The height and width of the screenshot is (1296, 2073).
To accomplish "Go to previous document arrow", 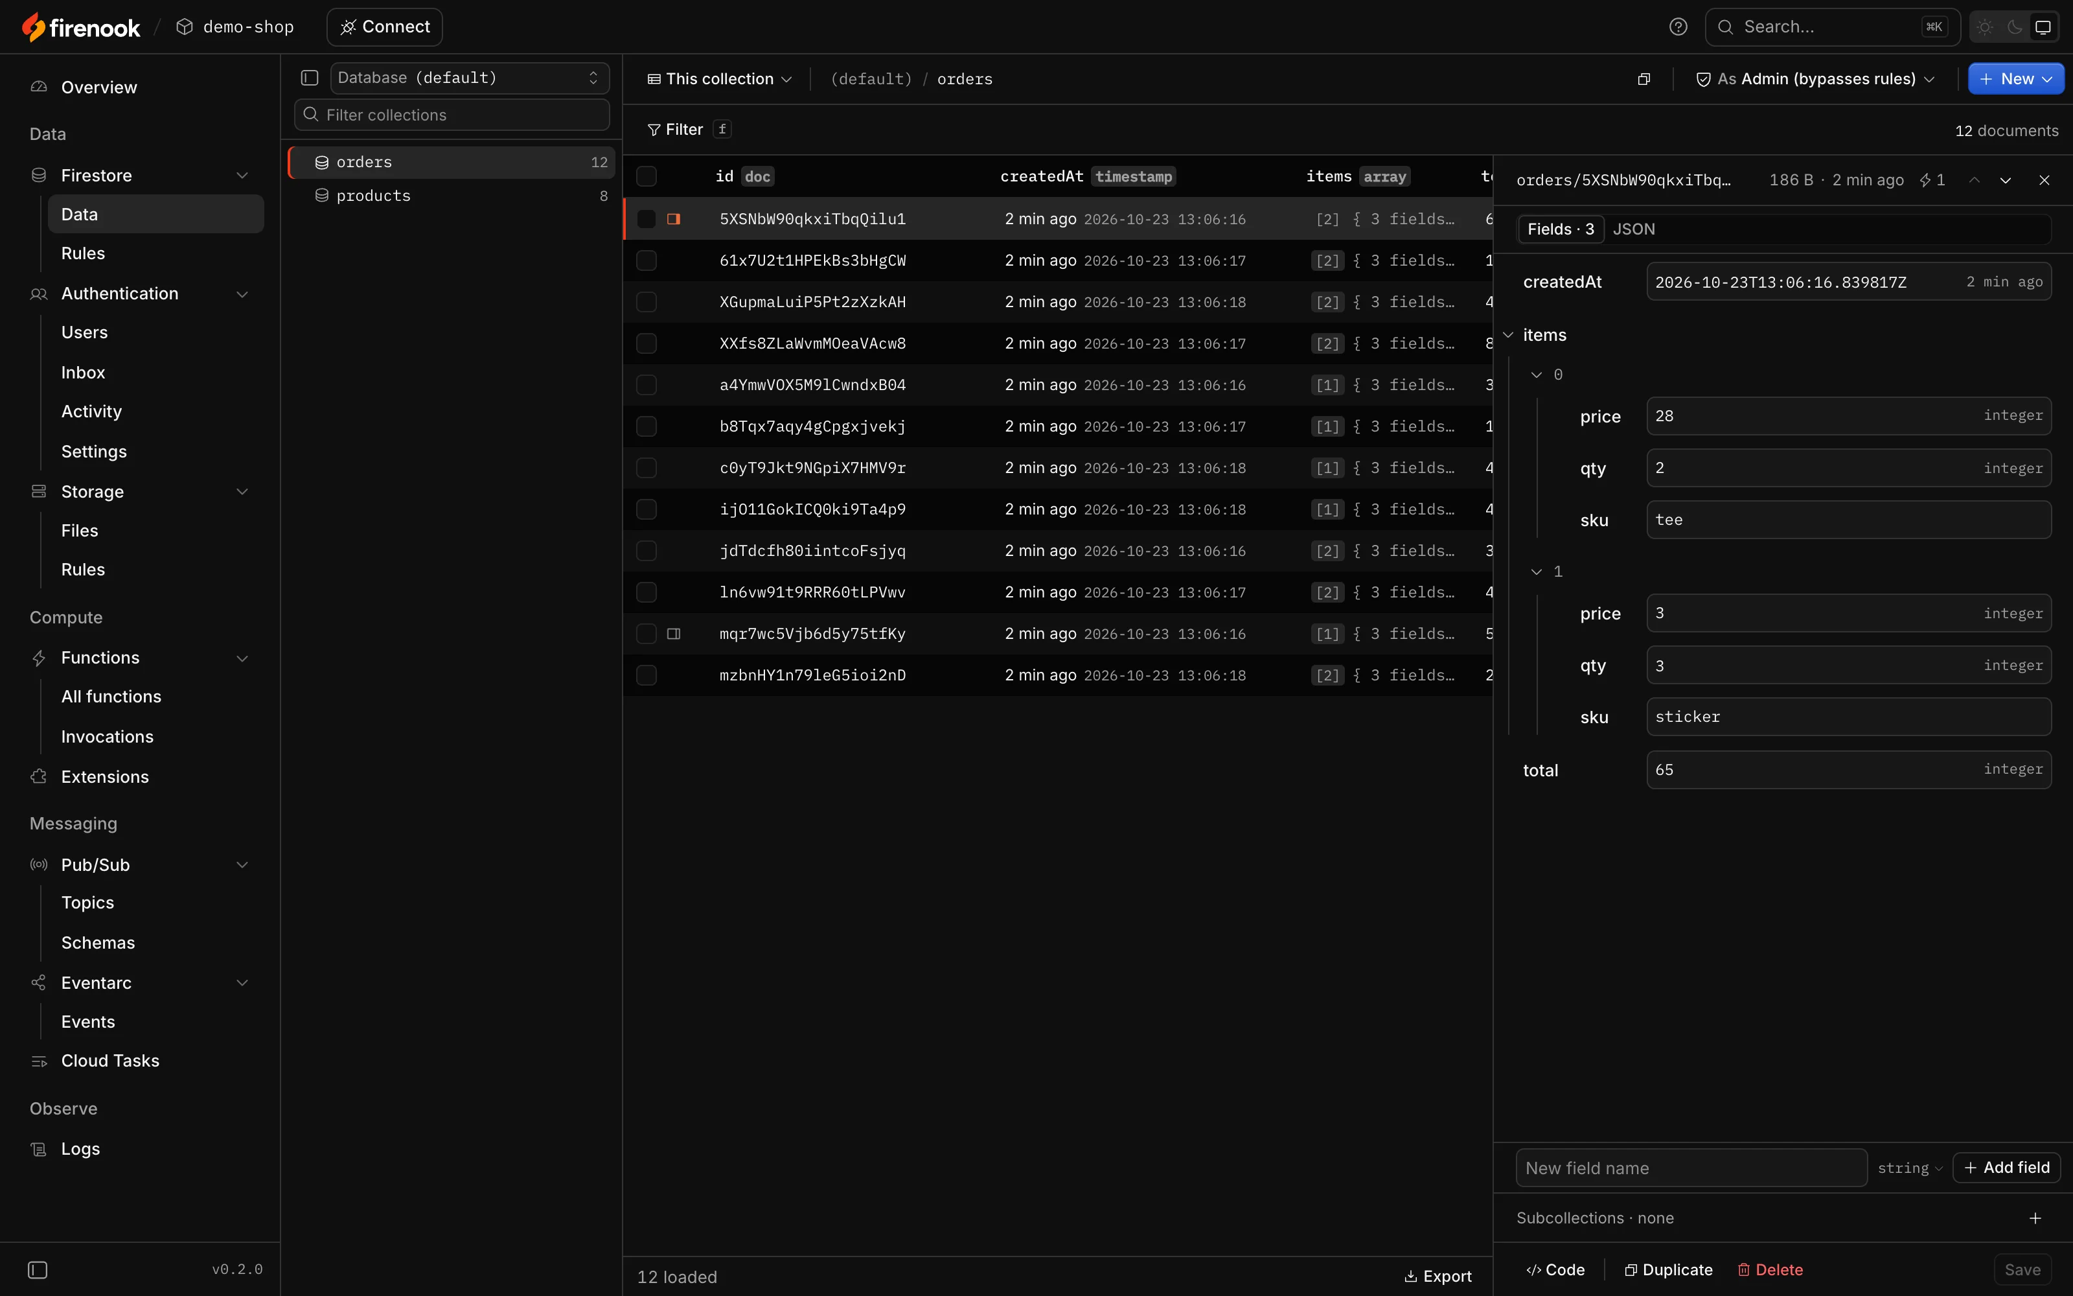I will pos(1974,180).
